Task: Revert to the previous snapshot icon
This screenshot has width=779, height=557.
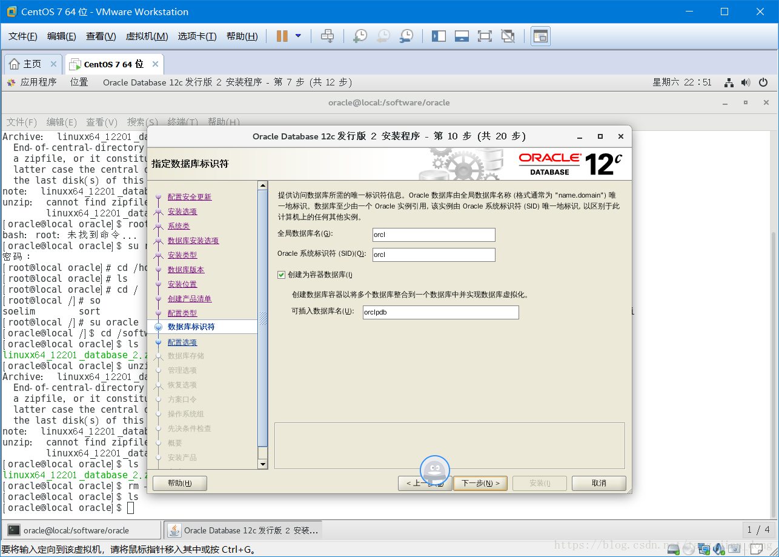Action: pos(383,36)
